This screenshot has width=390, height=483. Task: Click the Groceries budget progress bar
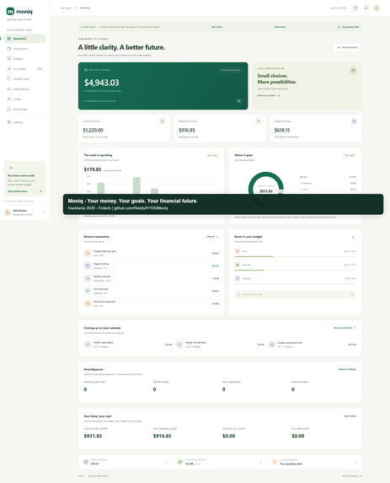click(x=295, y=270)
